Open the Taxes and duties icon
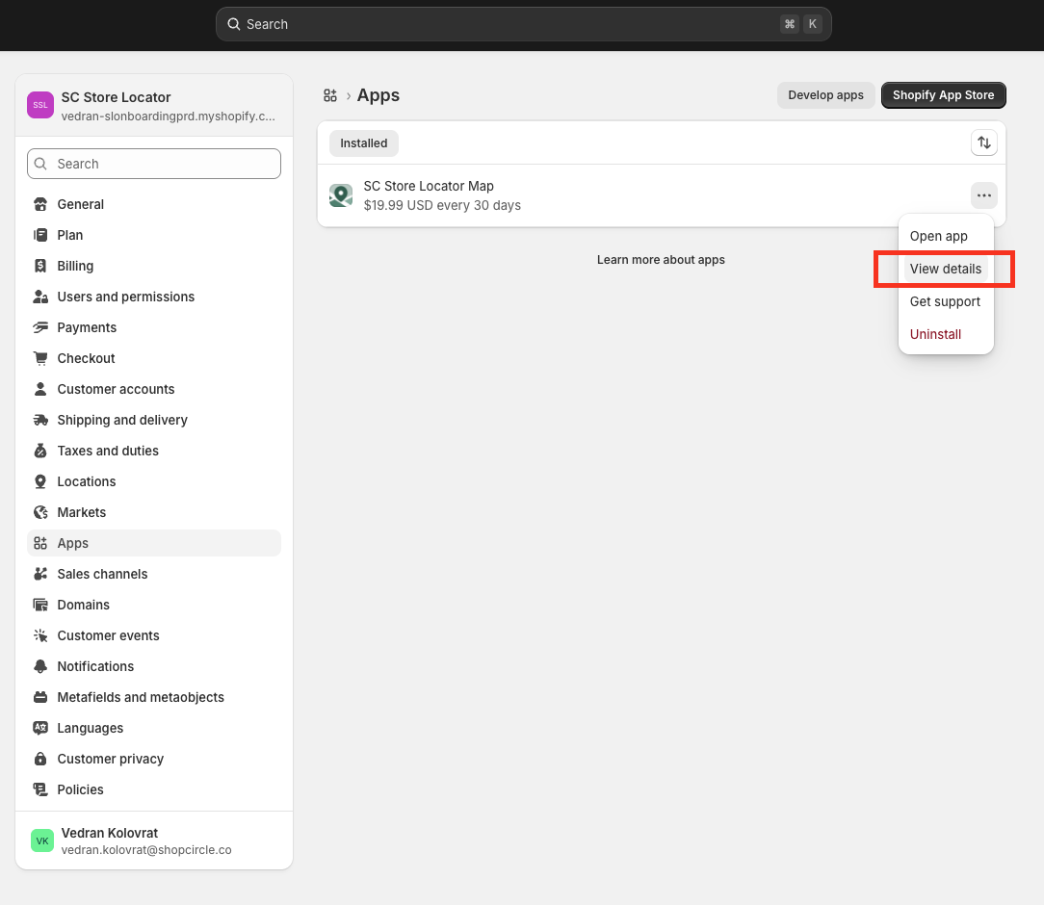1044x905 pixels. point(40,451)
